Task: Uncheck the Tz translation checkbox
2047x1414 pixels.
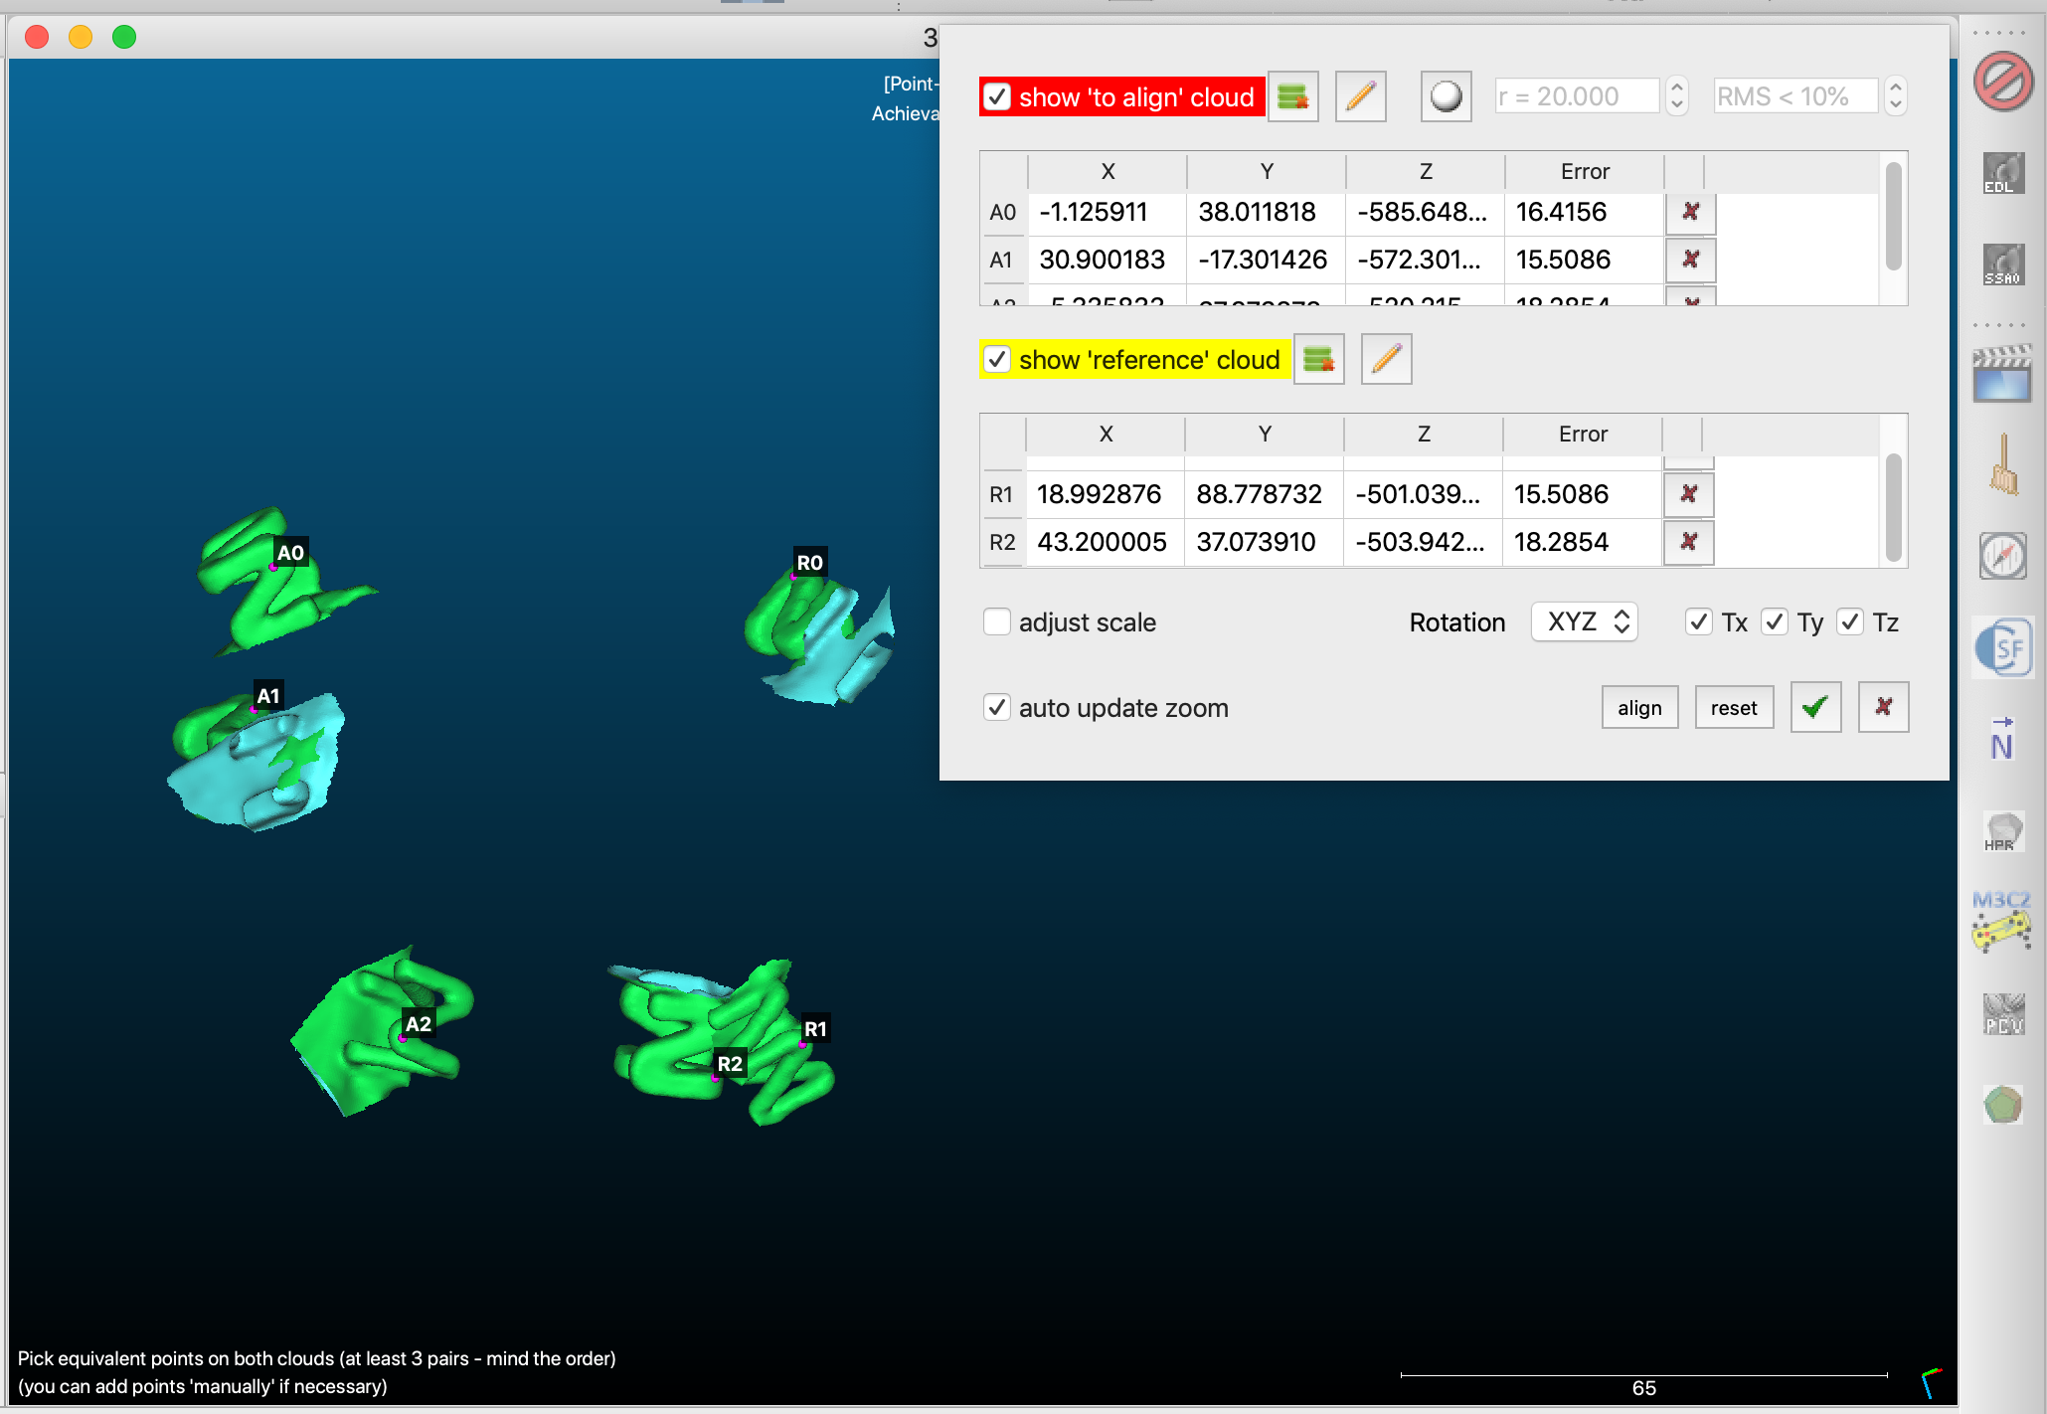Action: (x=1850, y=622)
